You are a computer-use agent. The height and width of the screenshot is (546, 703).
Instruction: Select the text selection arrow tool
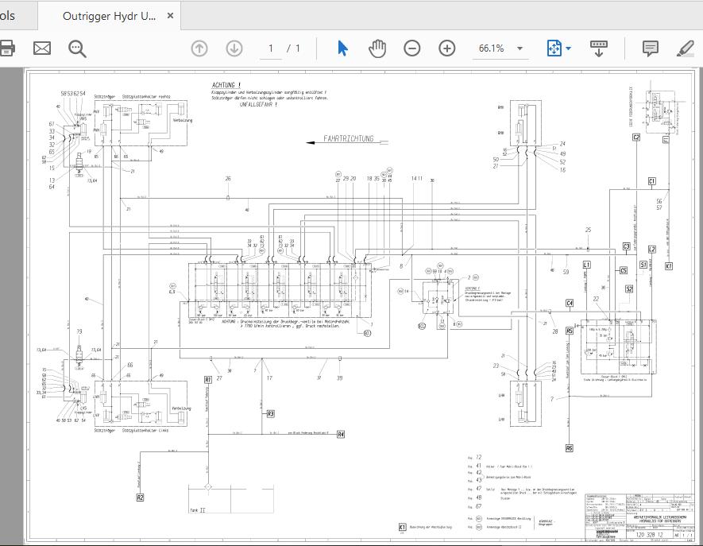[x=340, y=48]
